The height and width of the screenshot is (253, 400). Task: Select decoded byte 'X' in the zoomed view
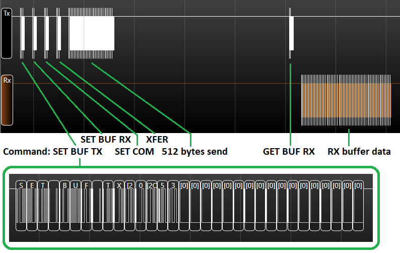pos(119,185)
